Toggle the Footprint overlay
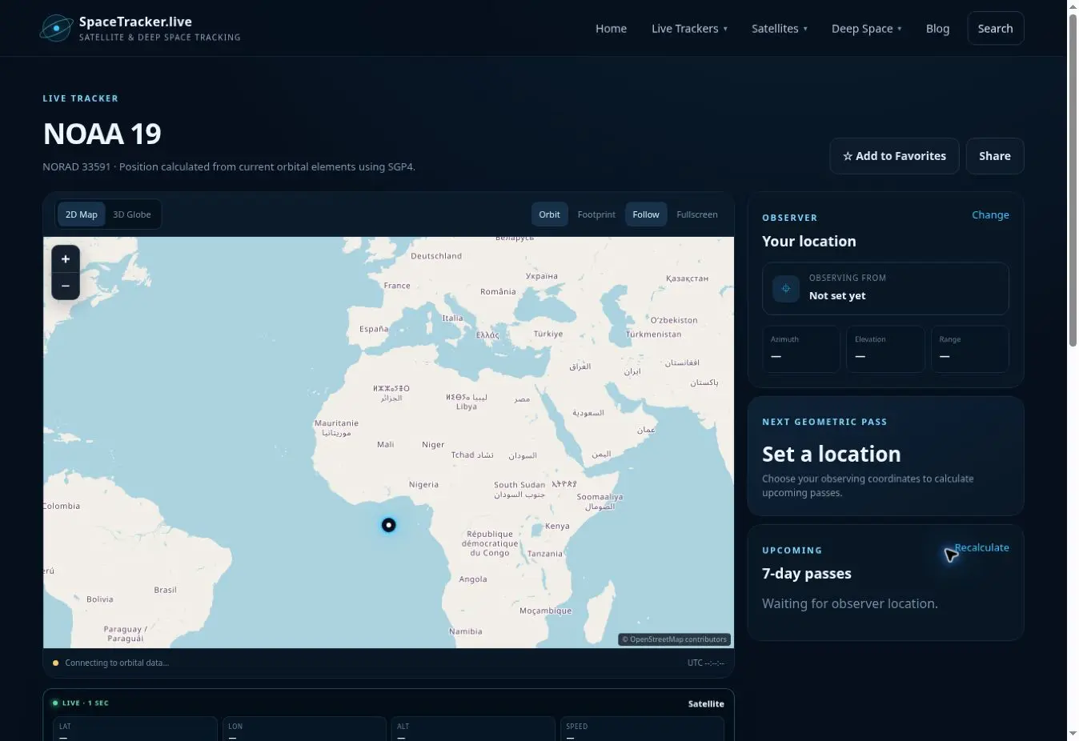 [x=596, y=214]
